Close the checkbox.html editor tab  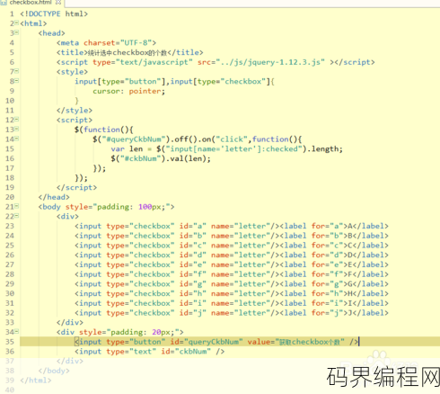tap(58, 2)
